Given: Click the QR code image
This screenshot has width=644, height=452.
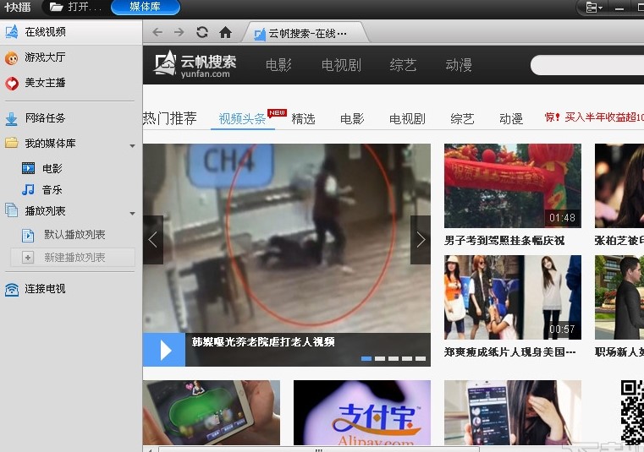Looking at the screenshot, I should (x=632, y=412).
